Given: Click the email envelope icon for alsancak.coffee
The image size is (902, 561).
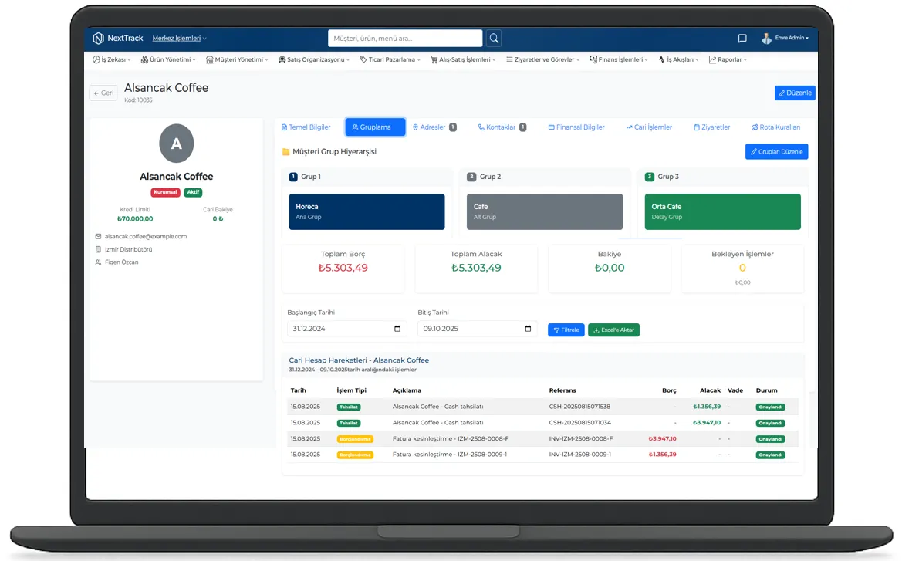Looking at the screenshot, I should 98,237.
